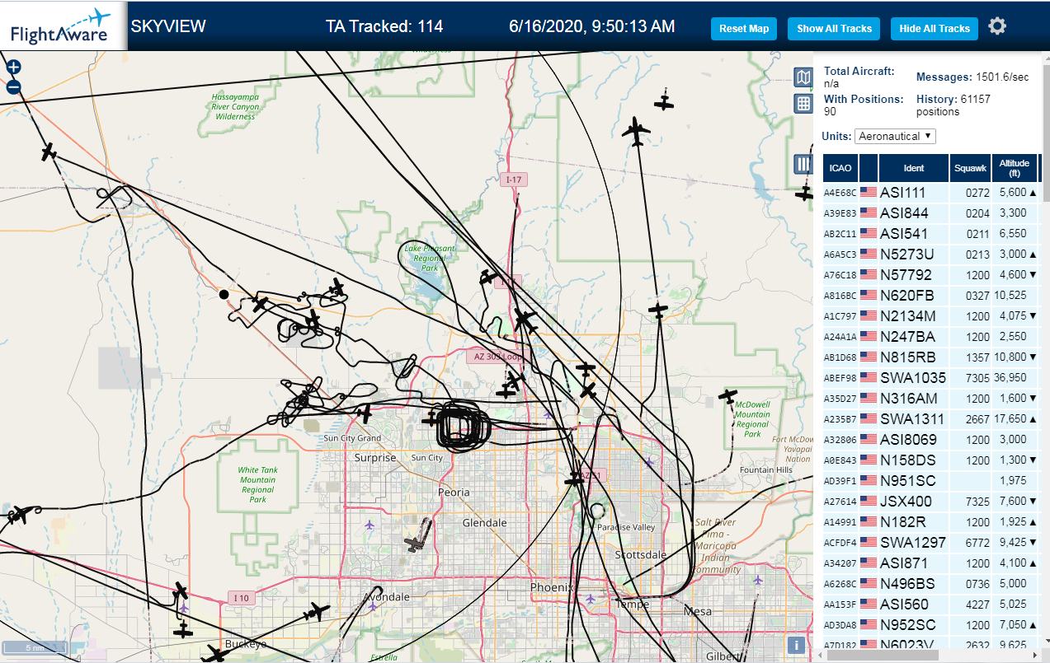Click ICAO code ABEF98 cell
The image size is (1050, 663).
pyautogui.click(x=840, y=379)
